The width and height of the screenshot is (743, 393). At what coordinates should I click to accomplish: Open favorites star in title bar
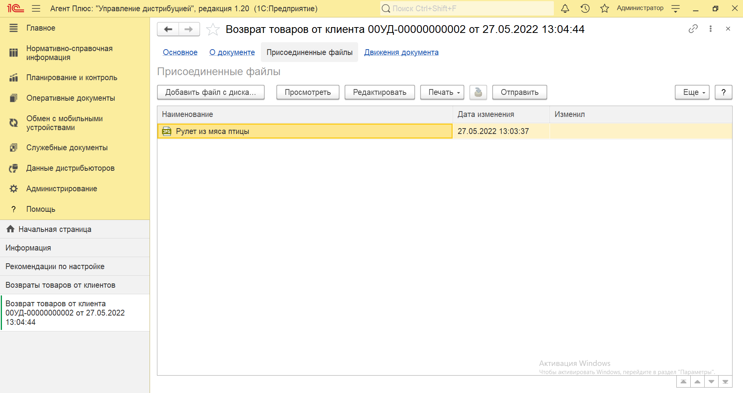[x=605, y=8]
